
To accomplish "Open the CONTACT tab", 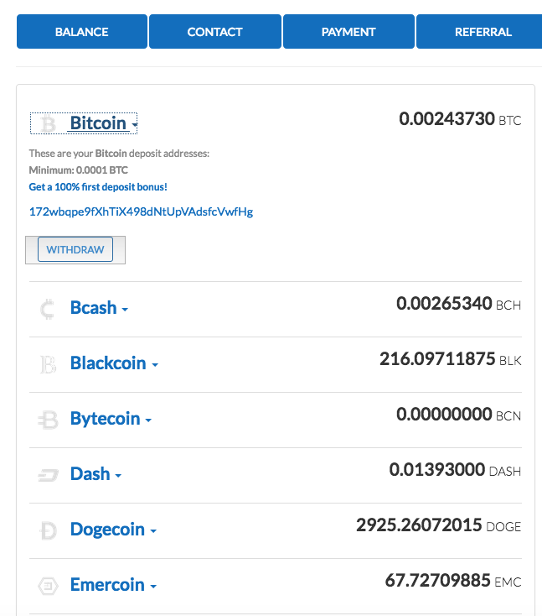I will click(x=215, y=31).
